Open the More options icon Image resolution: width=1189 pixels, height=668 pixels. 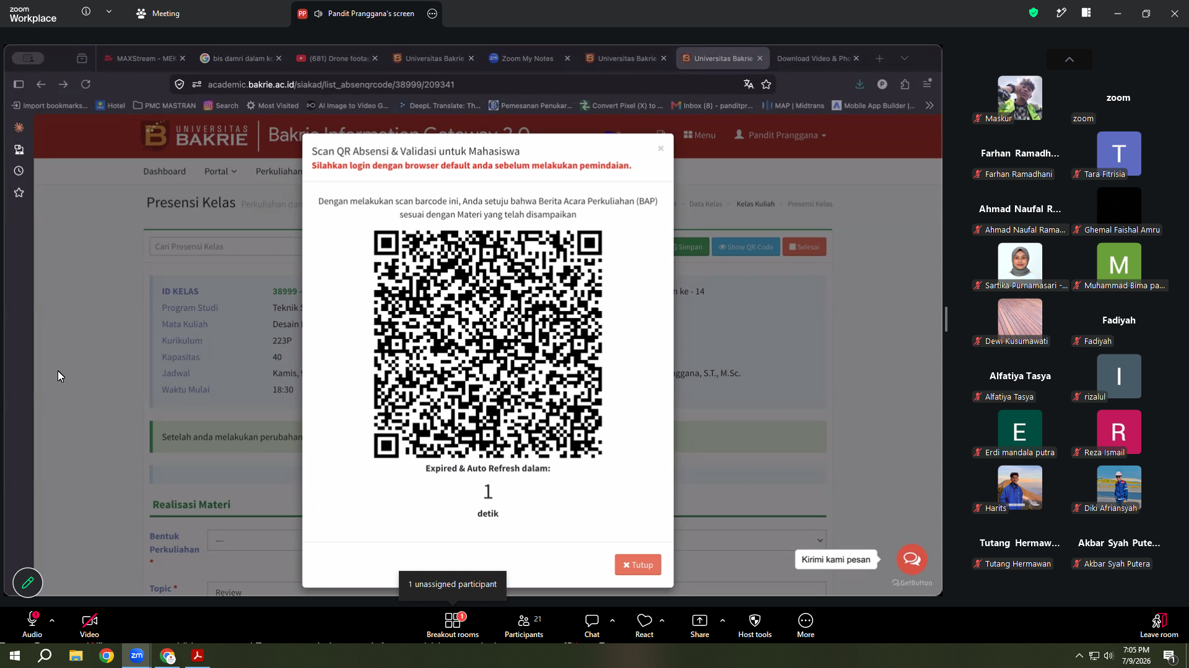(806, 620)
